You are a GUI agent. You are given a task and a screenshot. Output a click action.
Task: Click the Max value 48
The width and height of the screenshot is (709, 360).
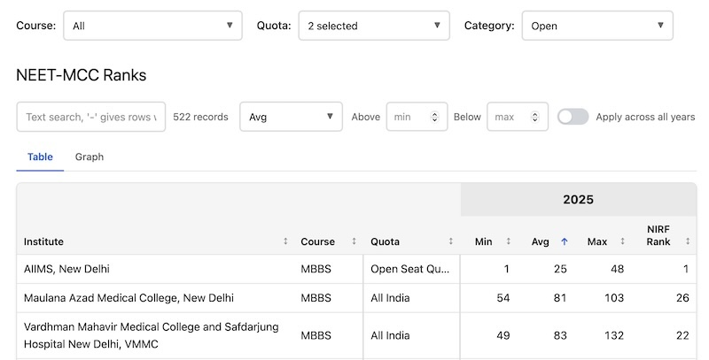tap(617, 269)
